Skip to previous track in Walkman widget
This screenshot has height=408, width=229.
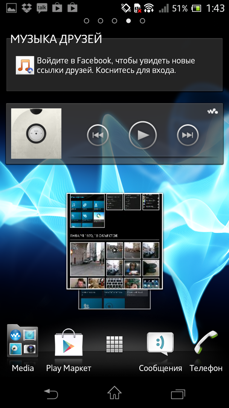[98, 135]
